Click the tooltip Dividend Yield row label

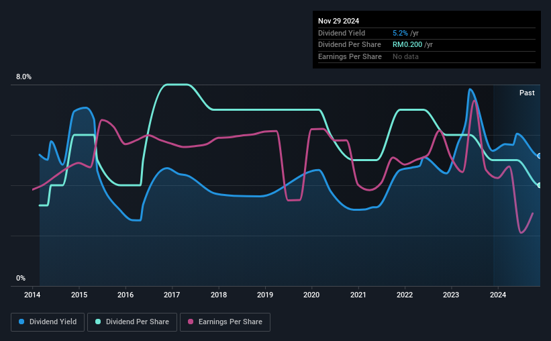coord(342,33)
